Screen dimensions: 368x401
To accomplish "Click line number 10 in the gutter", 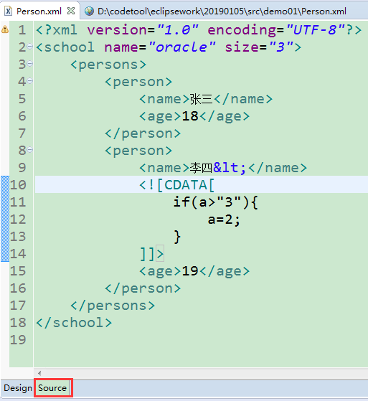I will (18, 185).
